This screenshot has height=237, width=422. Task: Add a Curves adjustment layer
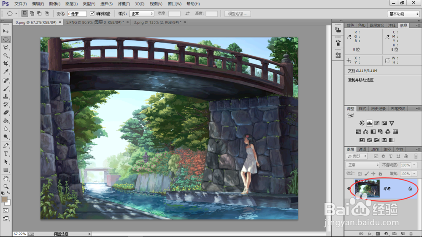tap(377, 123)
